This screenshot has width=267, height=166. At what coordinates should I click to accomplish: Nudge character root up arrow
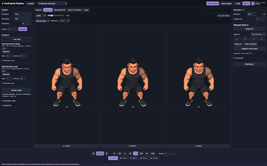(245, 39)
